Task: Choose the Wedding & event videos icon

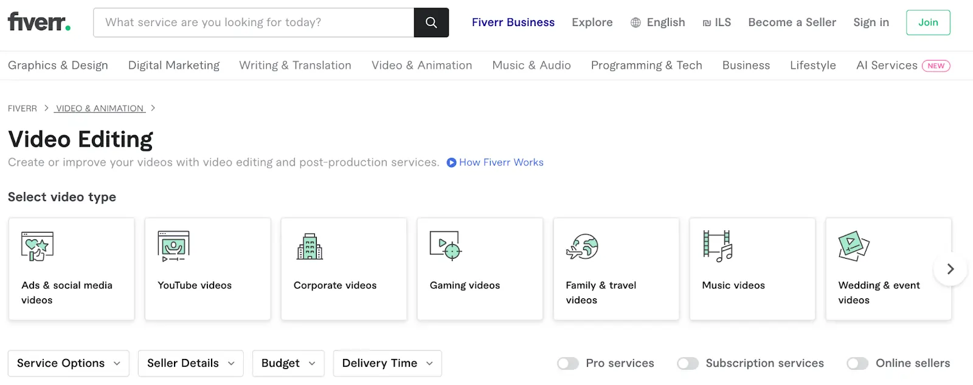Action: (854, 246)
